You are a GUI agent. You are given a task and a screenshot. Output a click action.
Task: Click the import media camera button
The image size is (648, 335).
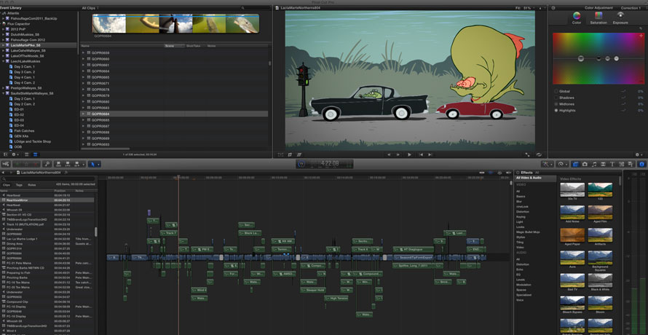[x=6, y=164]
